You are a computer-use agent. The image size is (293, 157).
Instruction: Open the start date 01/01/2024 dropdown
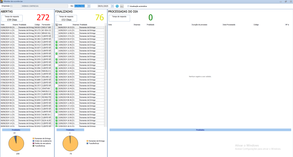(89, 6)
